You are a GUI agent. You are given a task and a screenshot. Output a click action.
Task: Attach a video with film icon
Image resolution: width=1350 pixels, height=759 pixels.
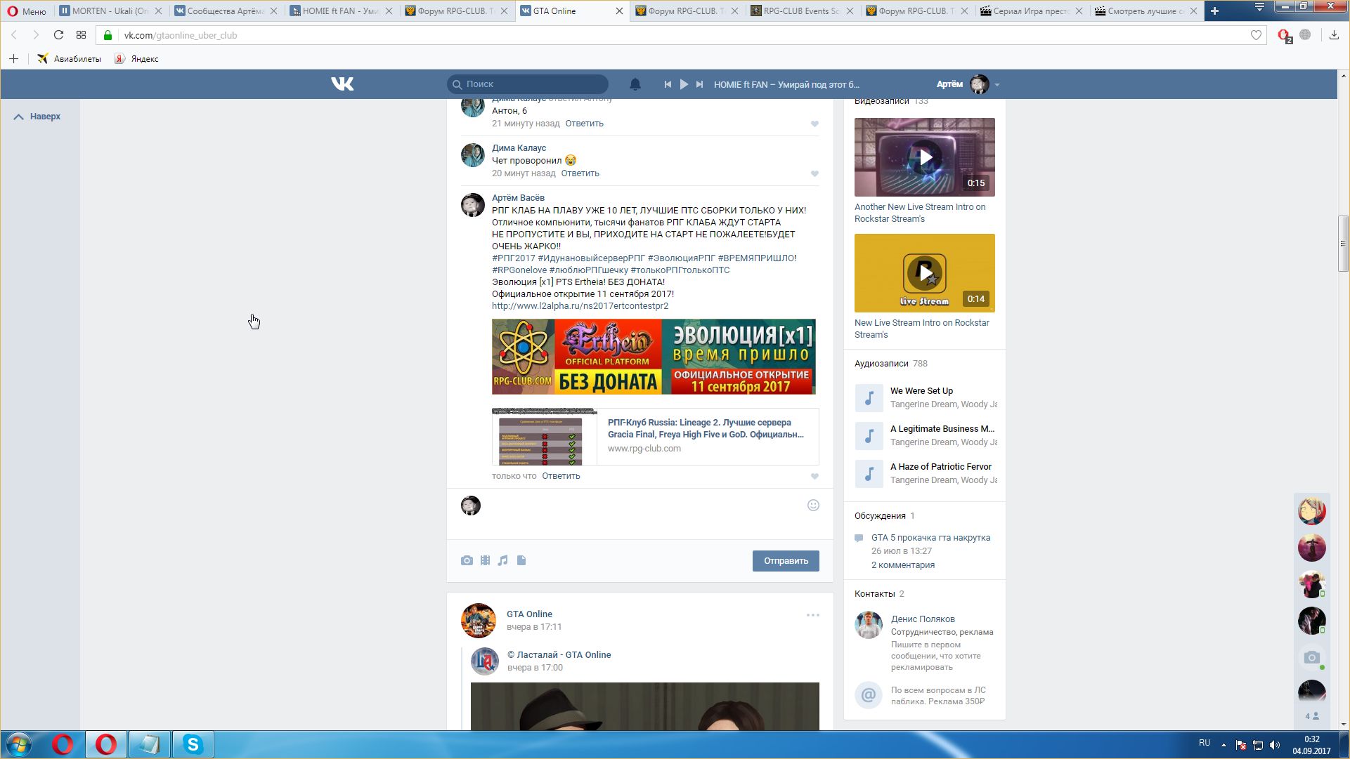point(485,560)
